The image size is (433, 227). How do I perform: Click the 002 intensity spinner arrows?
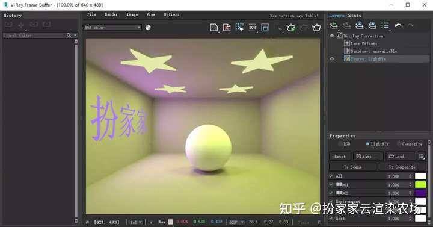coord(410,193)
